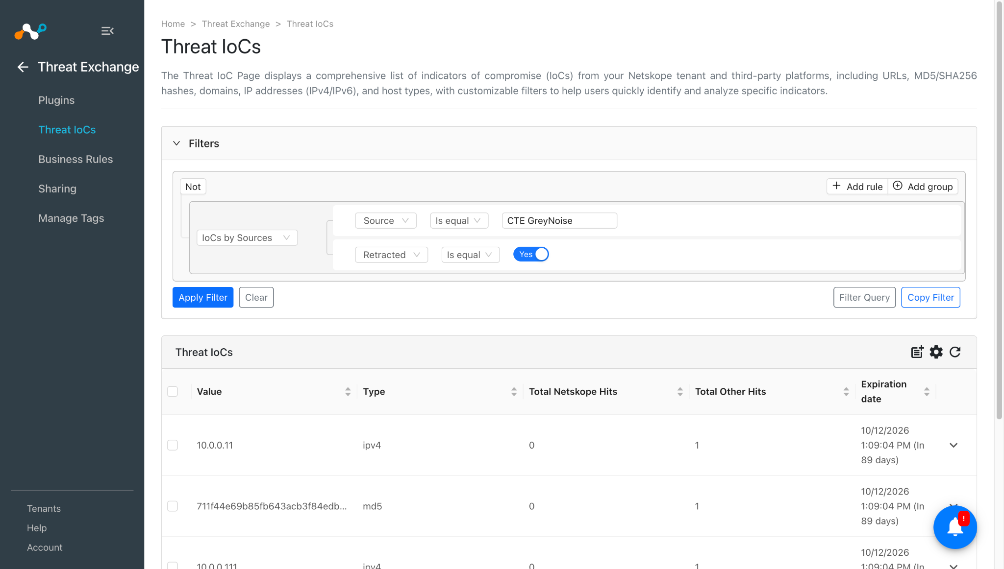Viewport: 1004px width, 569px height.
Task: Open the notification bell
Action: click(955, 527)
